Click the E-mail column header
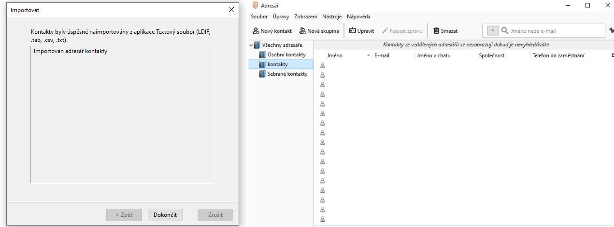The width and height of the screenshot is (614, 227). coord(382,55)
